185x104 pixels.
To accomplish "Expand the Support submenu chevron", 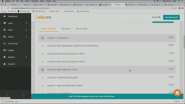I will point(26,57).
